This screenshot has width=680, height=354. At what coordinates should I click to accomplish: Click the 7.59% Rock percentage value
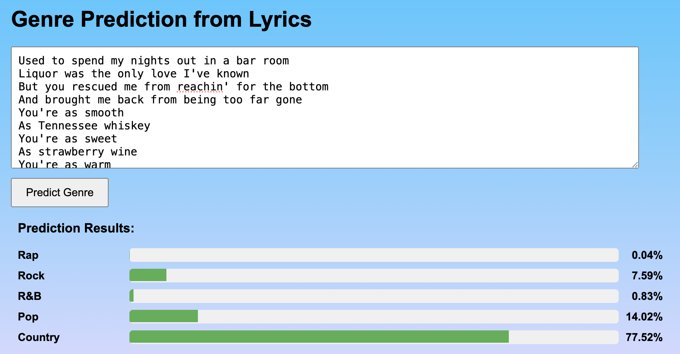click(647, 275)
